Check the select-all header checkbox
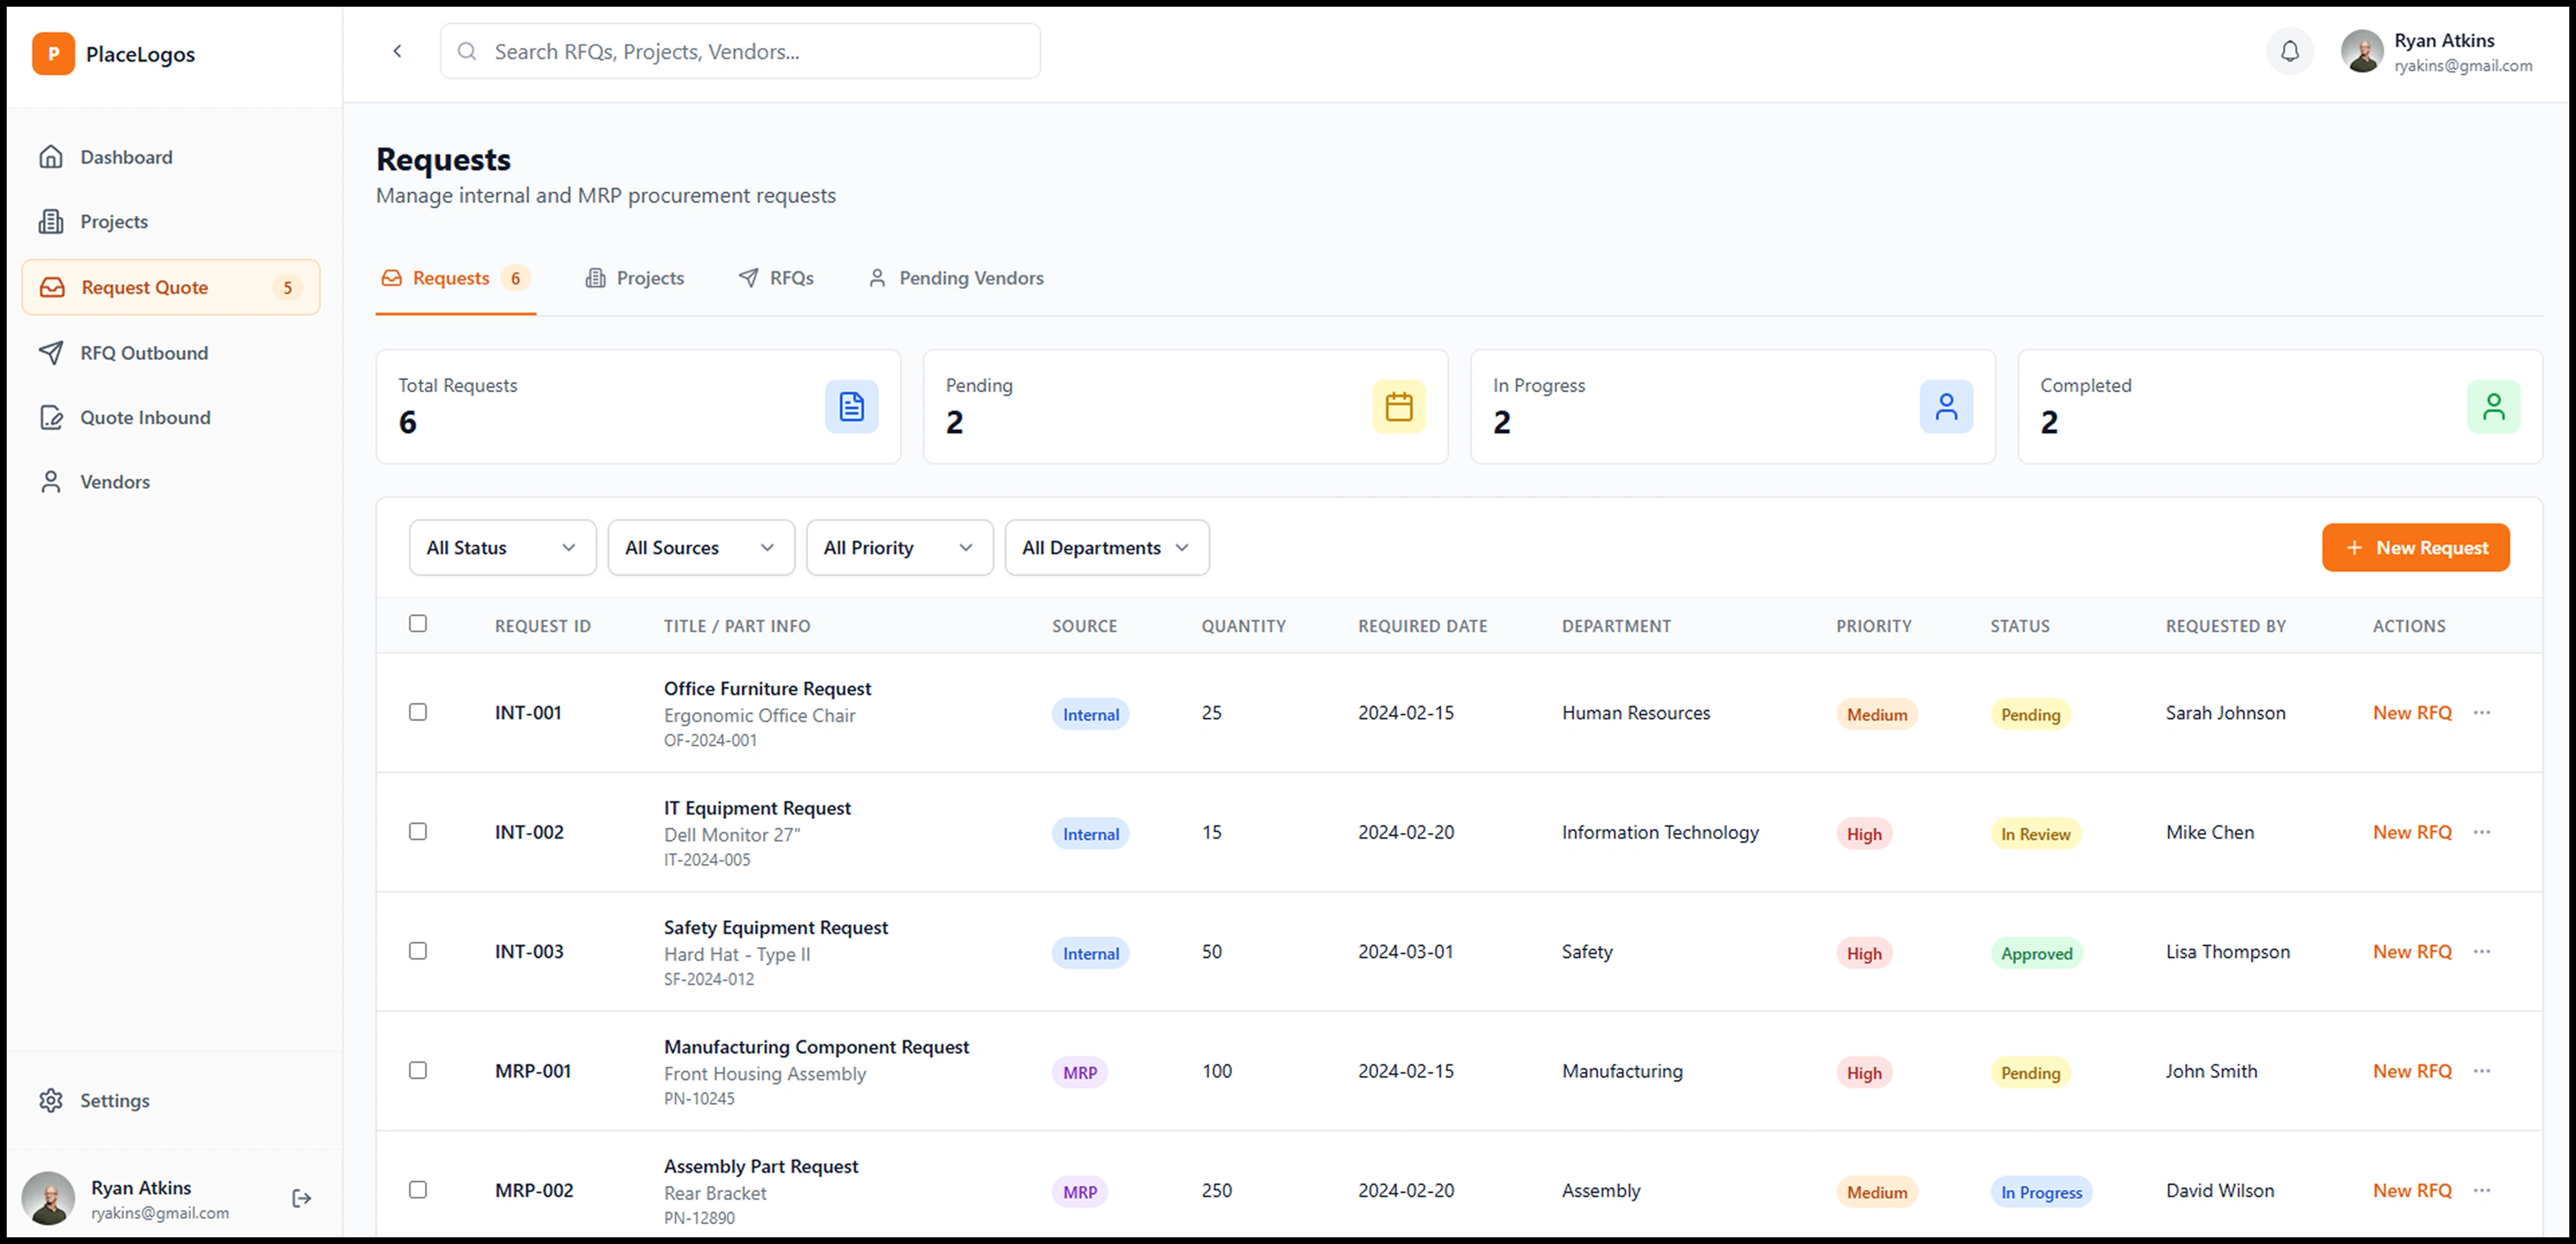Screen dimensions: 2576x1244 [x=418, y=624]
